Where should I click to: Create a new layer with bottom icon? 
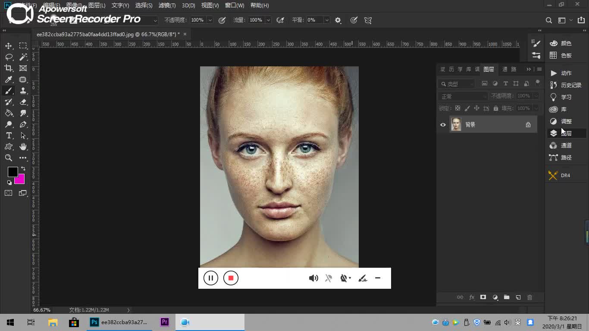pos(518,297)
